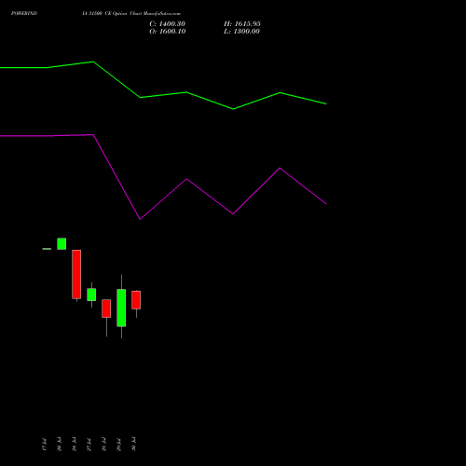Select the tall red candle for 24 Jul

76,274
